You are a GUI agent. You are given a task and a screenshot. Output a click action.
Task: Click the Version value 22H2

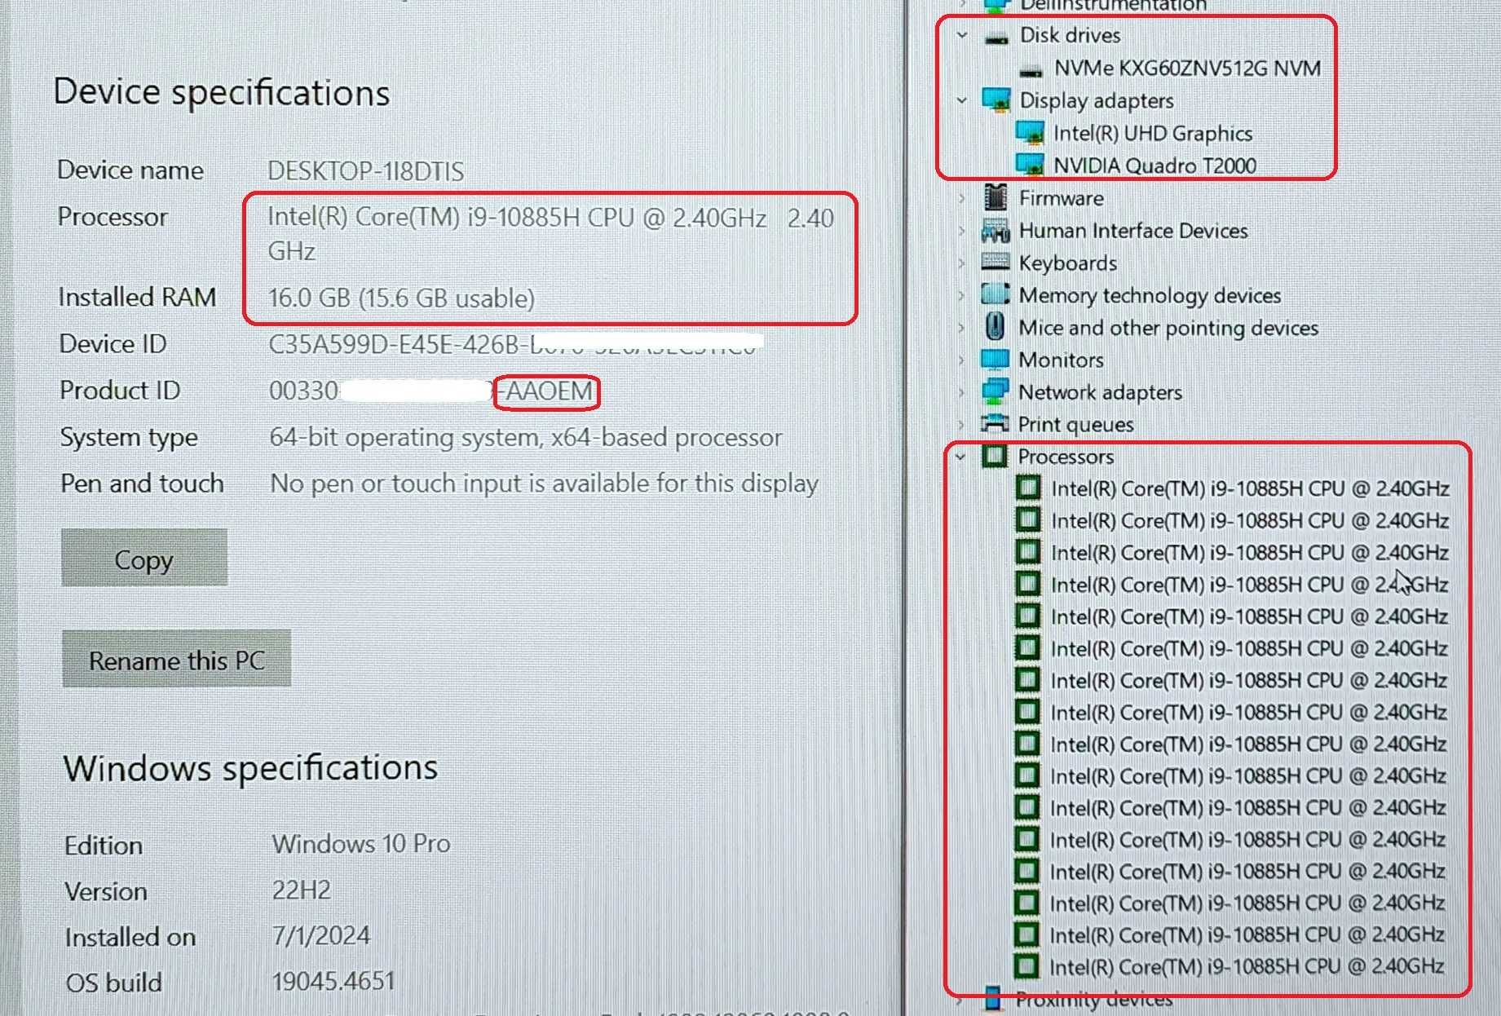click(x=301, y=890)
